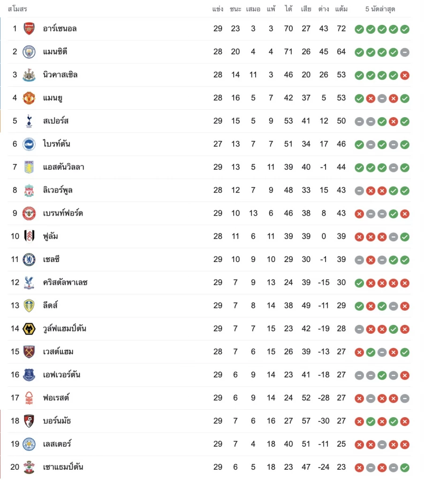424x480 pixels.
Task: Click the แต้ม points column header
Action: click(x=341, y=9)
